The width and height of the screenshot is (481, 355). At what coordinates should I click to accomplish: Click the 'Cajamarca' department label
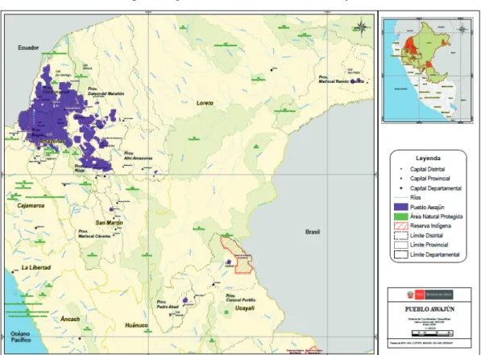click(x=31, y=205)
